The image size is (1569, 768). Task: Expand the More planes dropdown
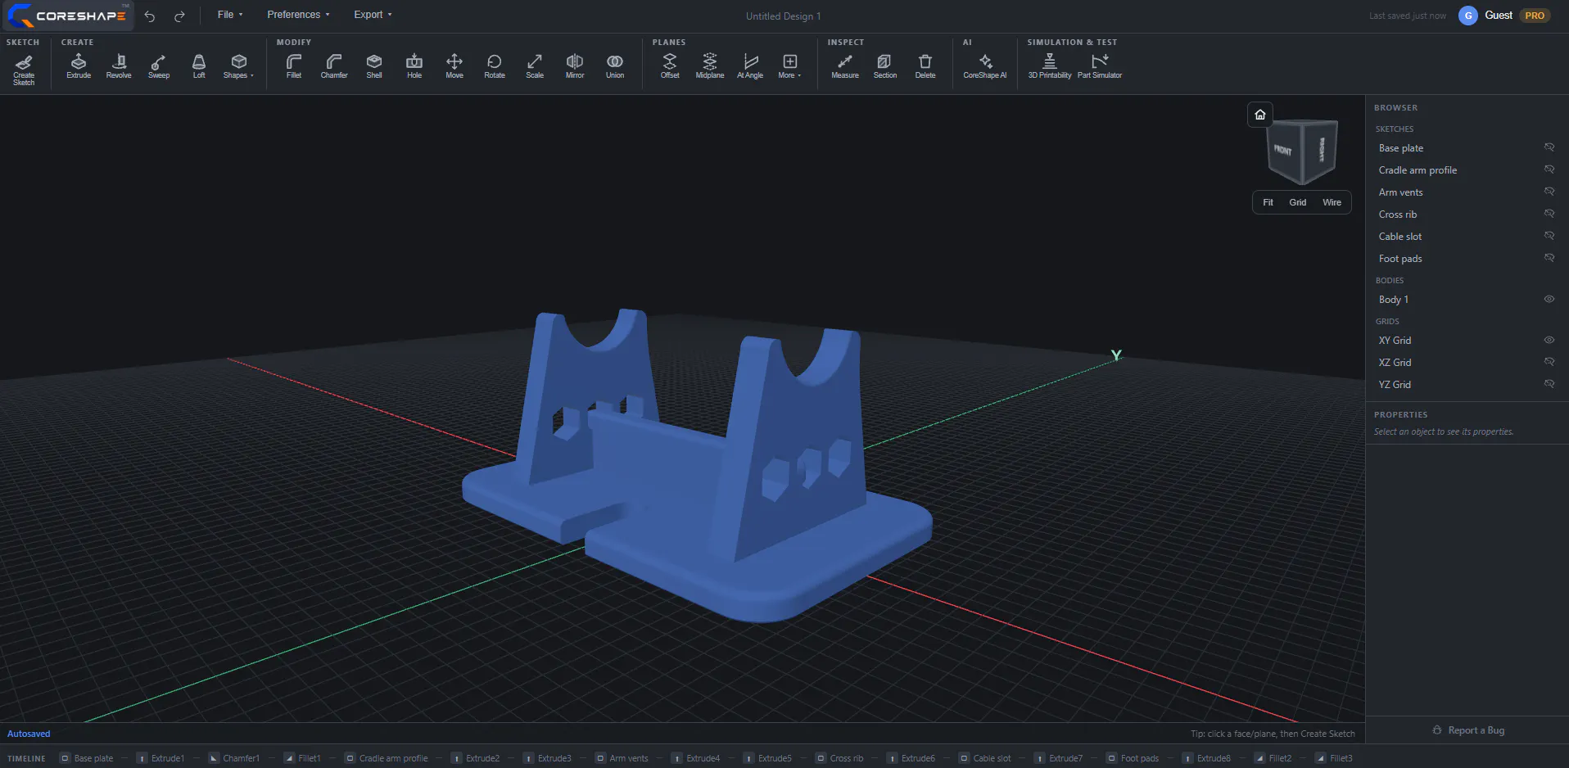(790, 66)
